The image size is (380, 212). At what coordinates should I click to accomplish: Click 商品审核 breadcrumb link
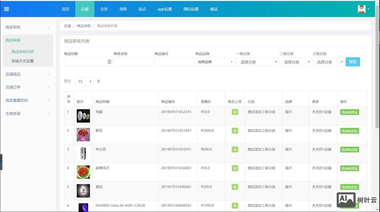pyautogui.click(x=83, y=26)
